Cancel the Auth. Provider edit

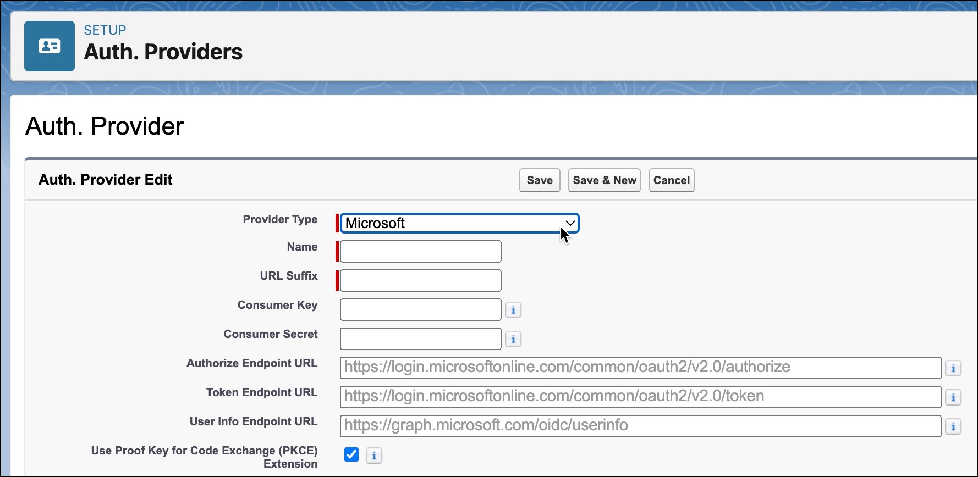click(672, 180)
